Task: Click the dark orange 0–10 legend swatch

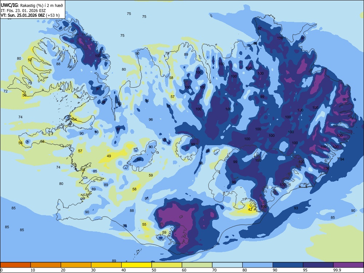Action: pyautogui.click(x=15, y=265)
